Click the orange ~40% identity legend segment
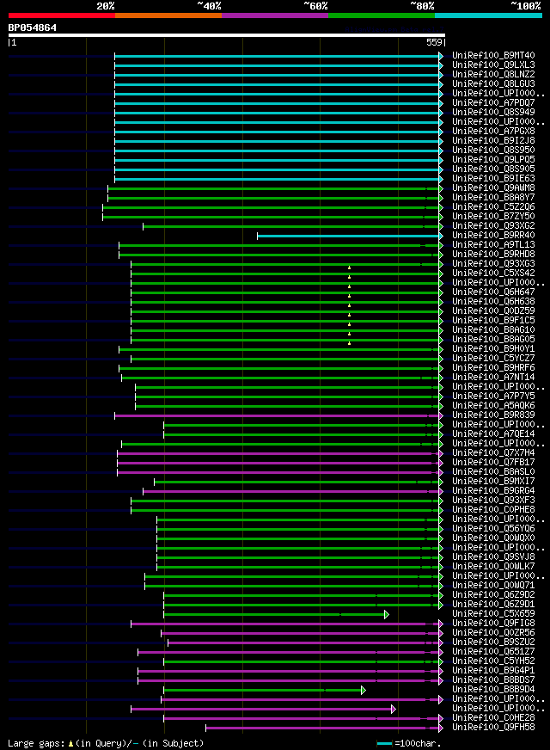 [168, 15]
